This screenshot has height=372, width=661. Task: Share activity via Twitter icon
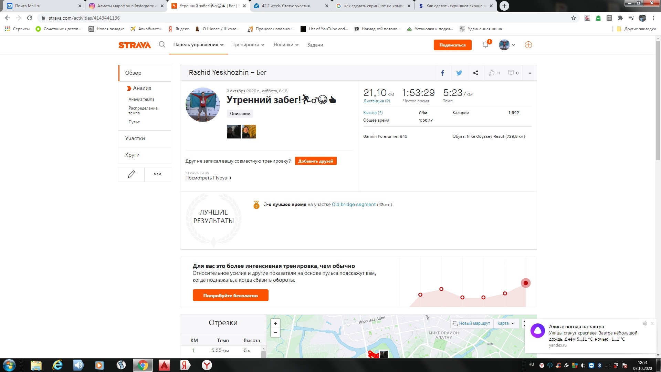[x=459, y=73]
